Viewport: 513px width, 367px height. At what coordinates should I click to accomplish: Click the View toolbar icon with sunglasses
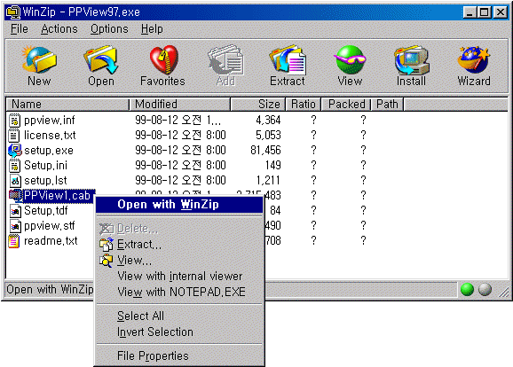coord(350,59)
